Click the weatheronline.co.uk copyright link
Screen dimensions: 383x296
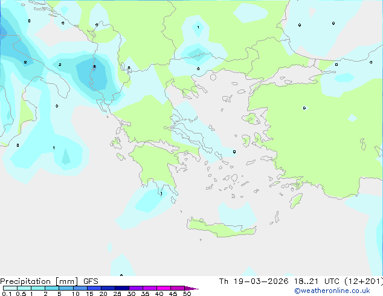[x=332, y=291]
